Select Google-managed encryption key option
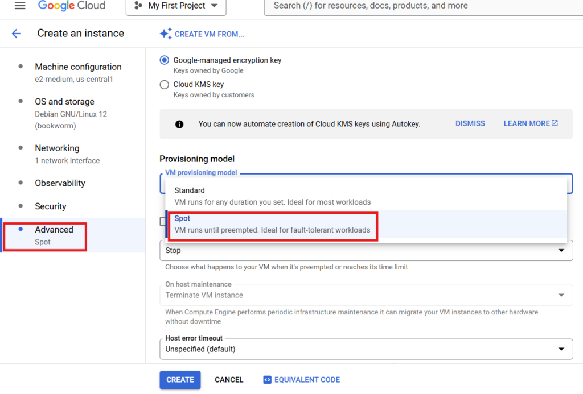The width and height of the screenshot is (583, 394). [x=165, y=60]
